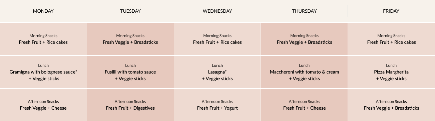Click Monday's Morning Snacks cell
Screen dimensions: 435x121
(43, 39)
